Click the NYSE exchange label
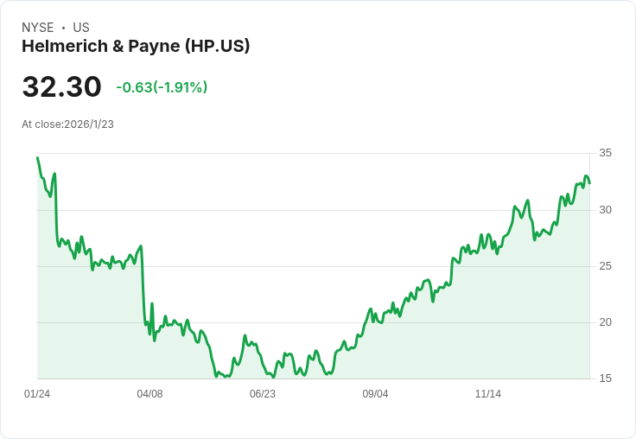This screenshot has height=439, width=636. tap(38, 28)
